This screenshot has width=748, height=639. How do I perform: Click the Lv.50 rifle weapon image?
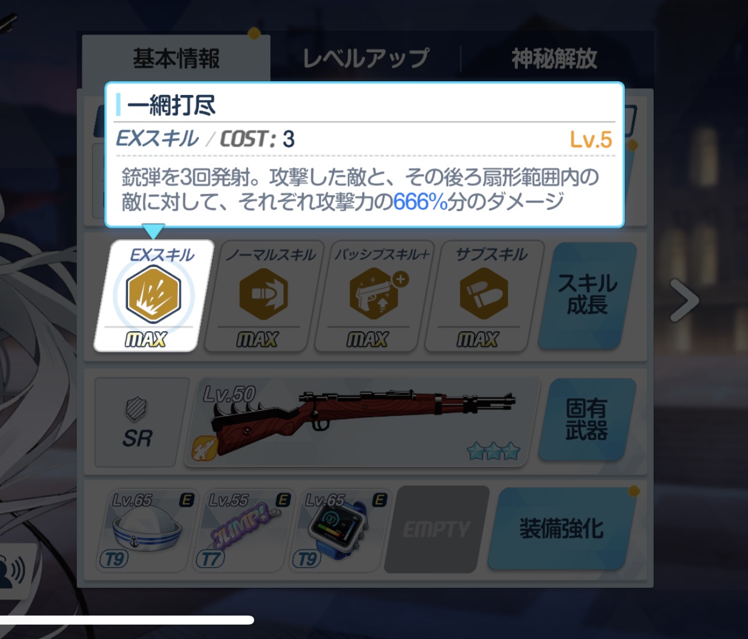362,422
